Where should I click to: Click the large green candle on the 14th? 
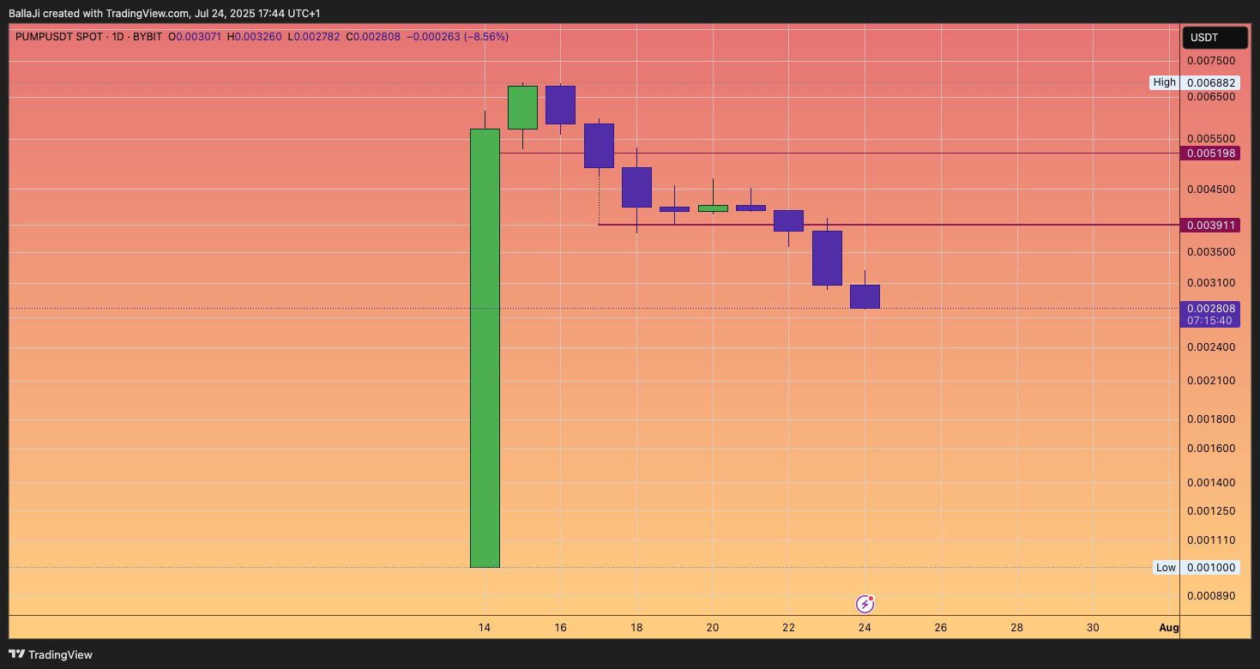click(485, 348)
